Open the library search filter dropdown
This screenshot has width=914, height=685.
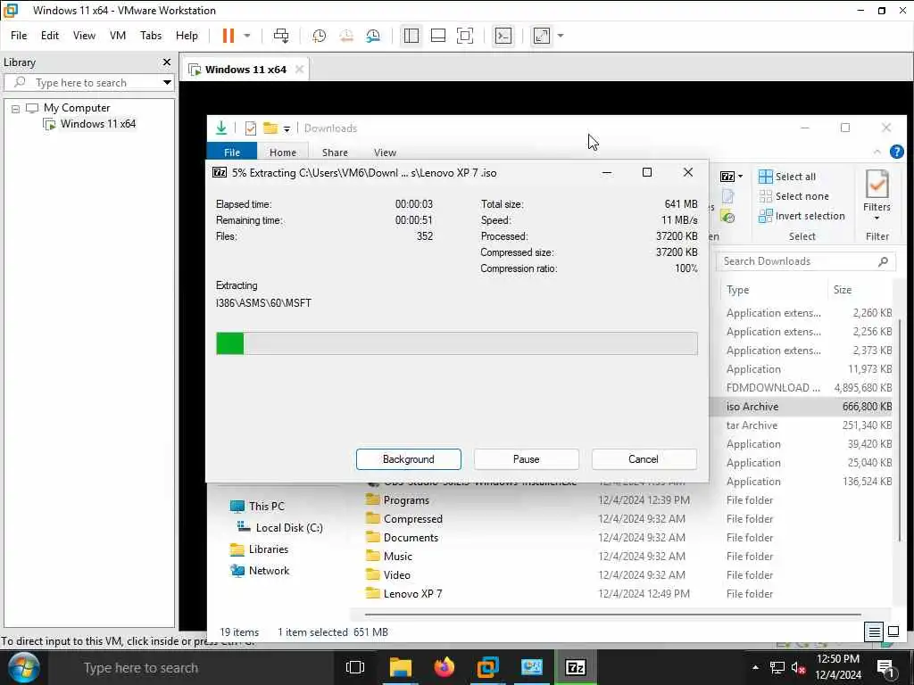pos(167,82)
